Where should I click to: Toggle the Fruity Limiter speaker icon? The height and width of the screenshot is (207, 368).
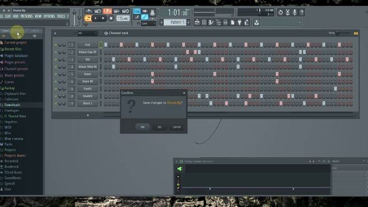coord(180,168)
